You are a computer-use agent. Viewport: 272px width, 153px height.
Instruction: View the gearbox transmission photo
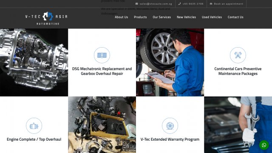point(34,62)
